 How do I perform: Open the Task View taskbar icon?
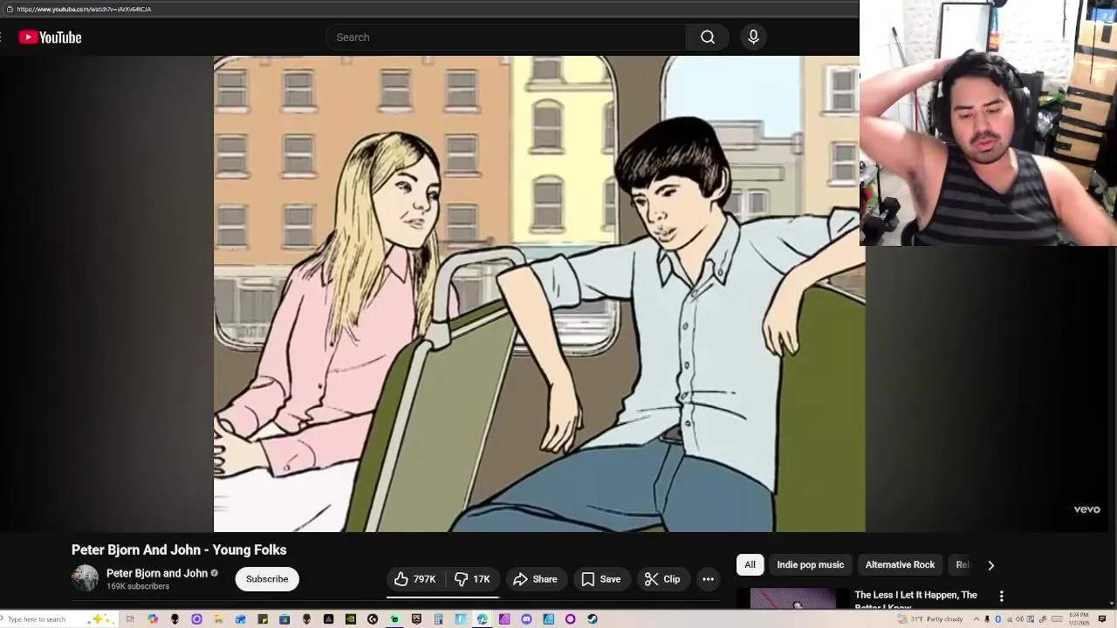(x=130, y=619)
